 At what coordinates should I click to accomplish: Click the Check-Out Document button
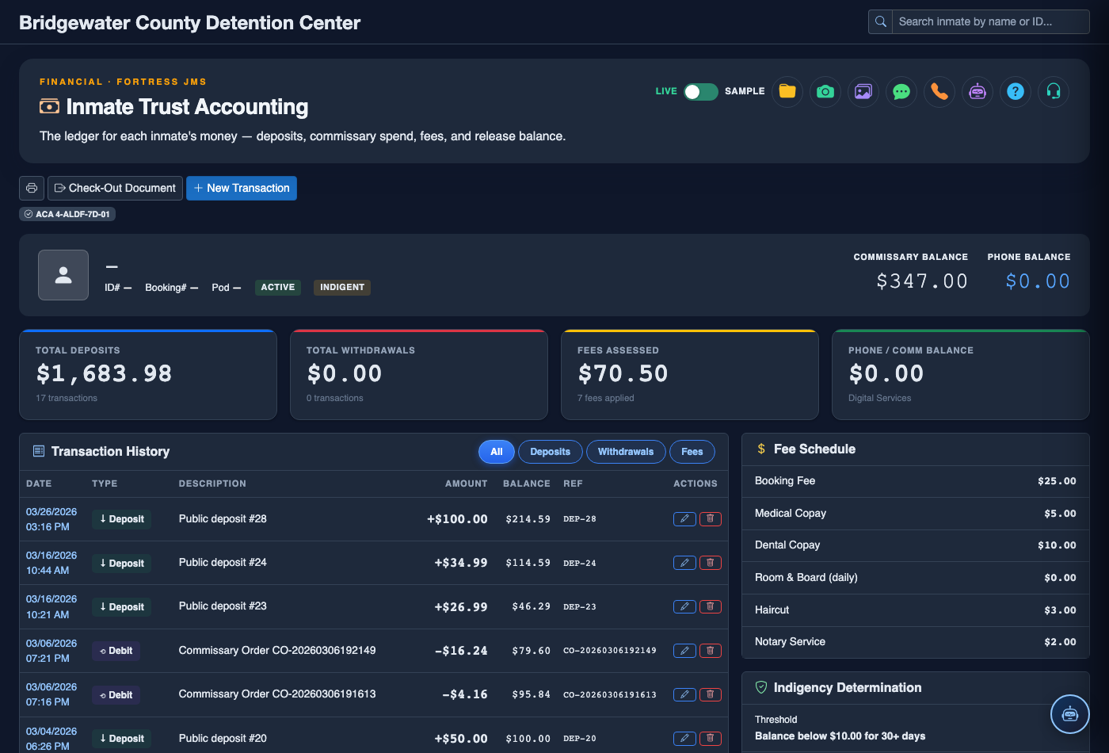(x=115, y=188)
